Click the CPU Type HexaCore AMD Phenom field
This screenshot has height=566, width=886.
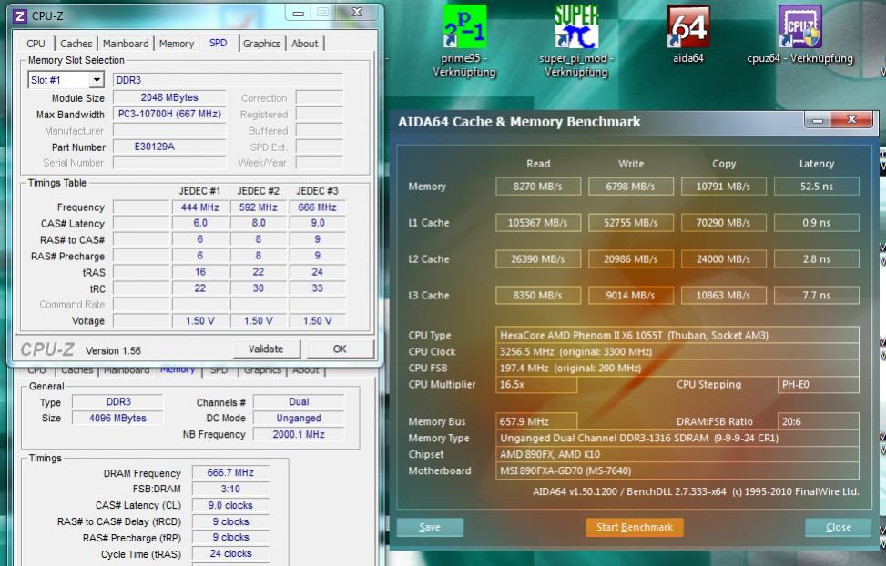tap(677, 335)
